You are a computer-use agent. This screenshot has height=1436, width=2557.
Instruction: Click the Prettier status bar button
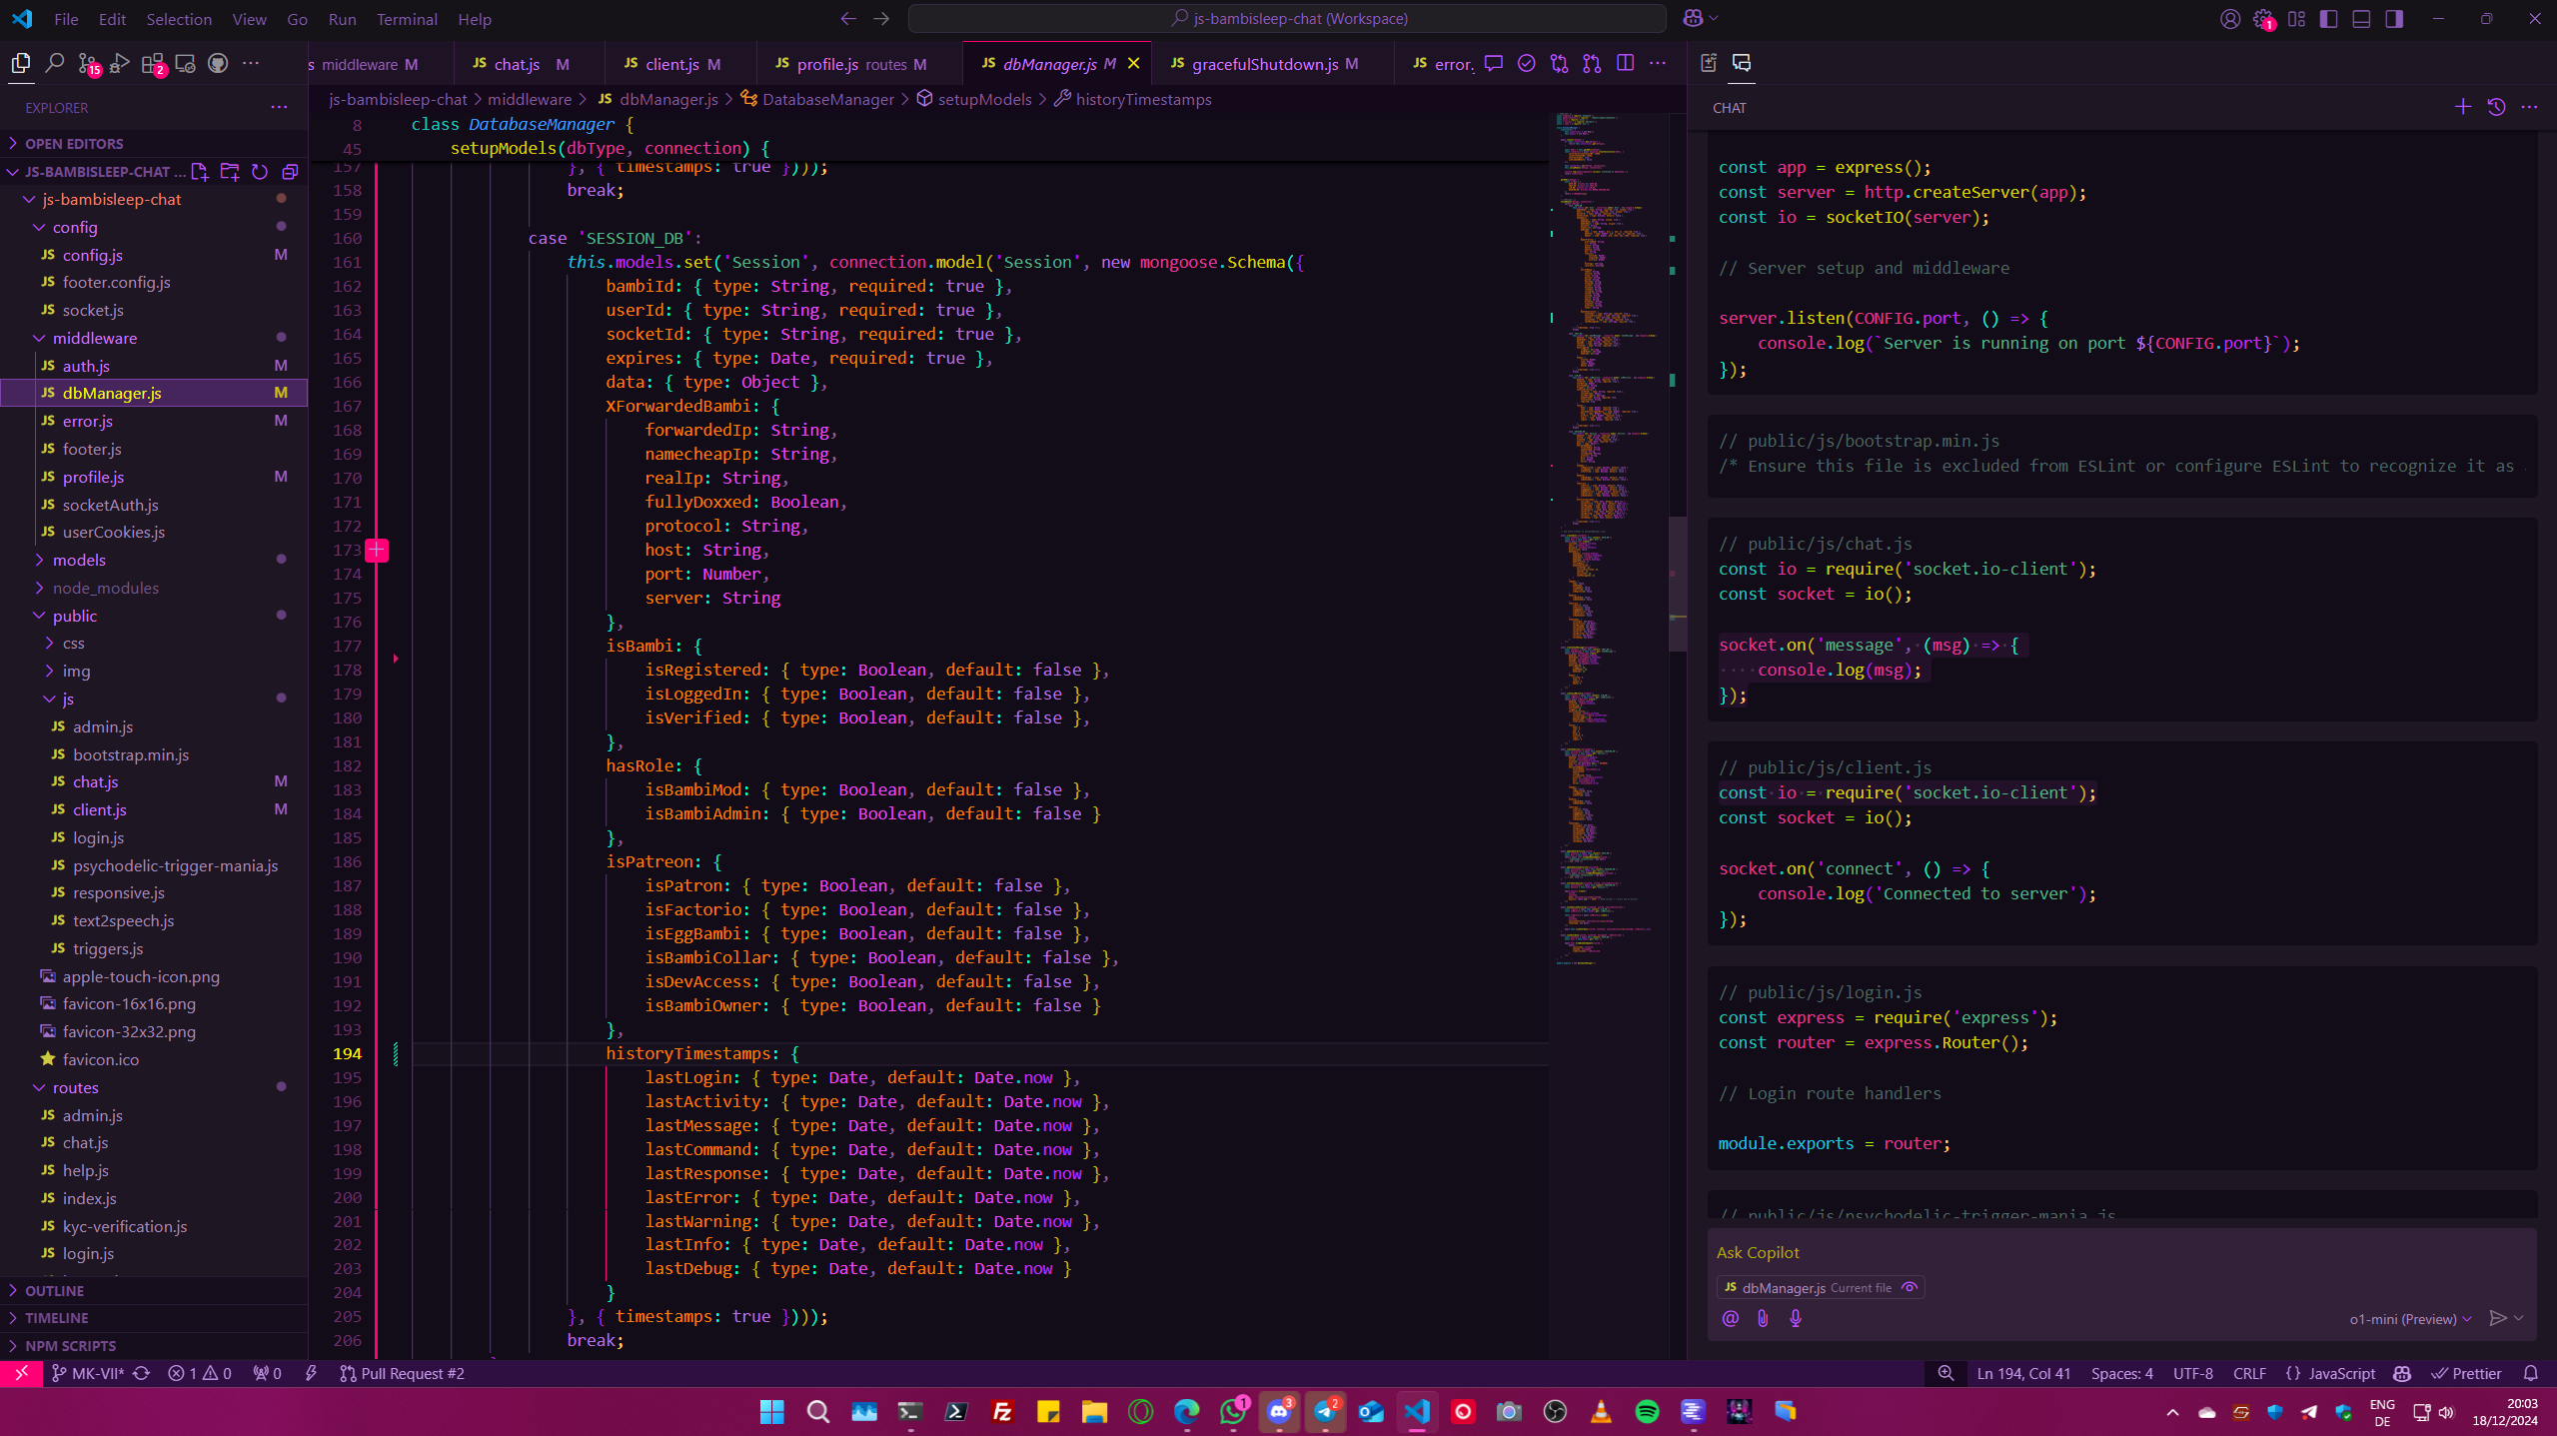2466,1373
